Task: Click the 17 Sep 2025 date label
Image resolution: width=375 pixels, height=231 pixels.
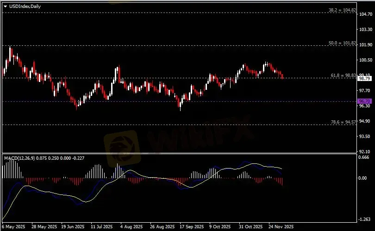Action: [x=192, y=227]
